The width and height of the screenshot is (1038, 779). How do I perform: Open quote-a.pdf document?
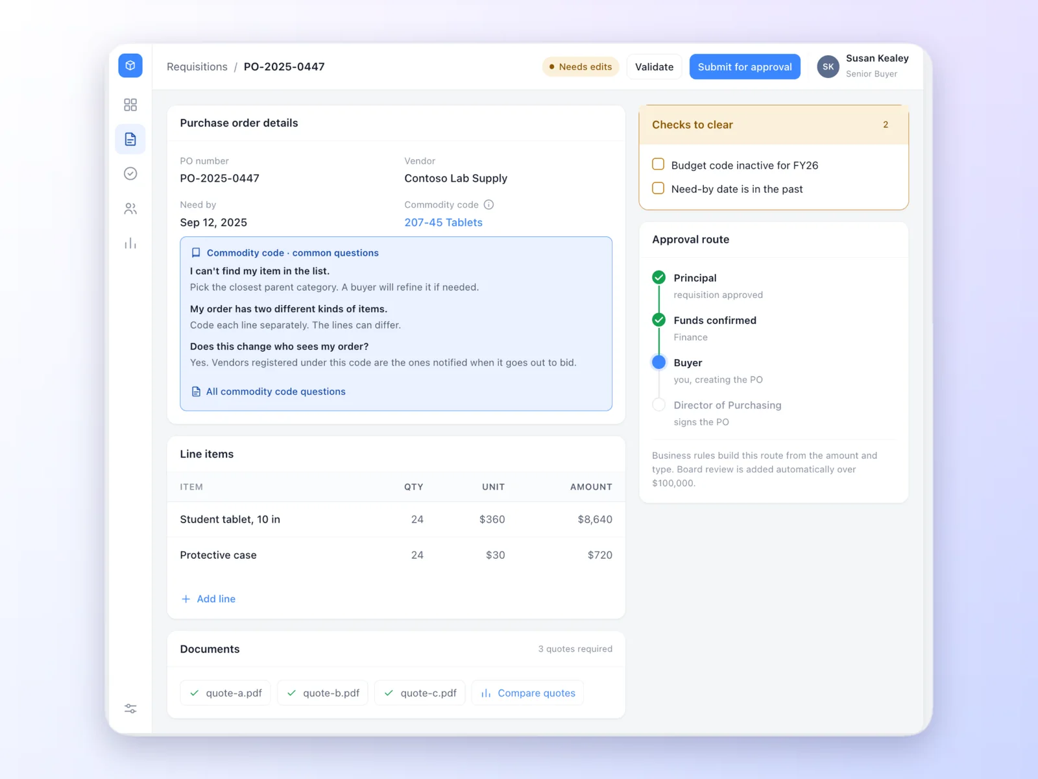[x=225, y=693]
